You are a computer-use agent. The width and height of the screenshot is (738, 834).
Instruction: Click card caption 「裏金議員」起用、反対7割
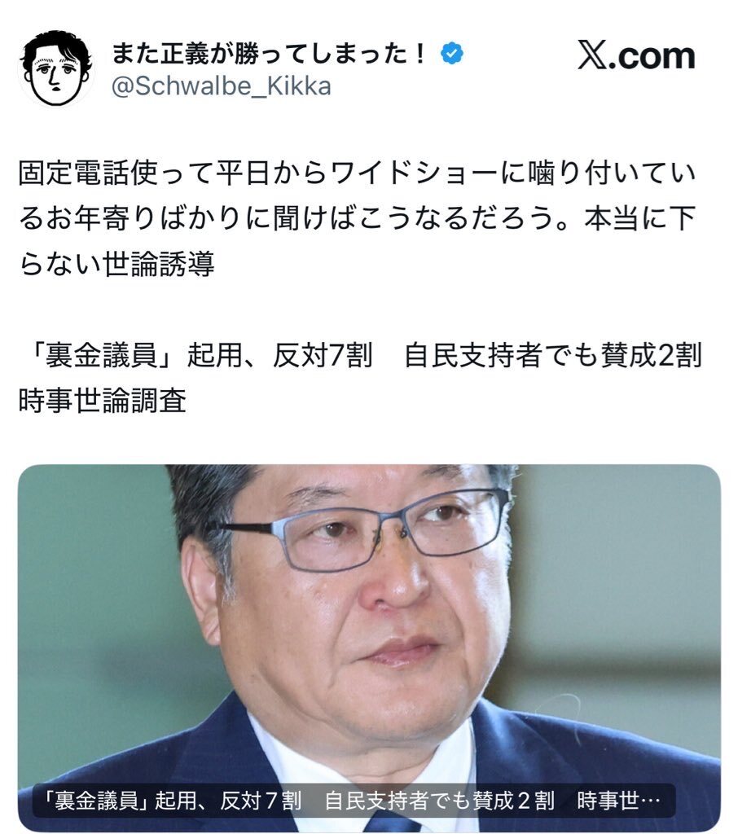pos(173,801)
